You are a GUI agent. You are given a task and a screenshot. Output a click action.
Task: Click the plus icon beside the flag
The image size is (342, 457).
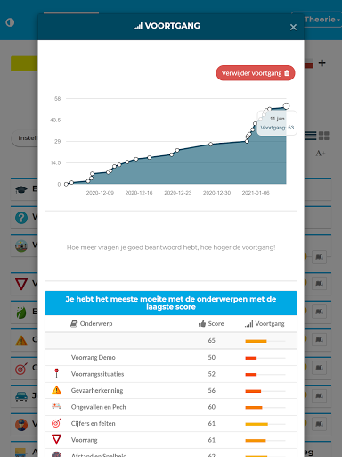(x=322, y=63)
